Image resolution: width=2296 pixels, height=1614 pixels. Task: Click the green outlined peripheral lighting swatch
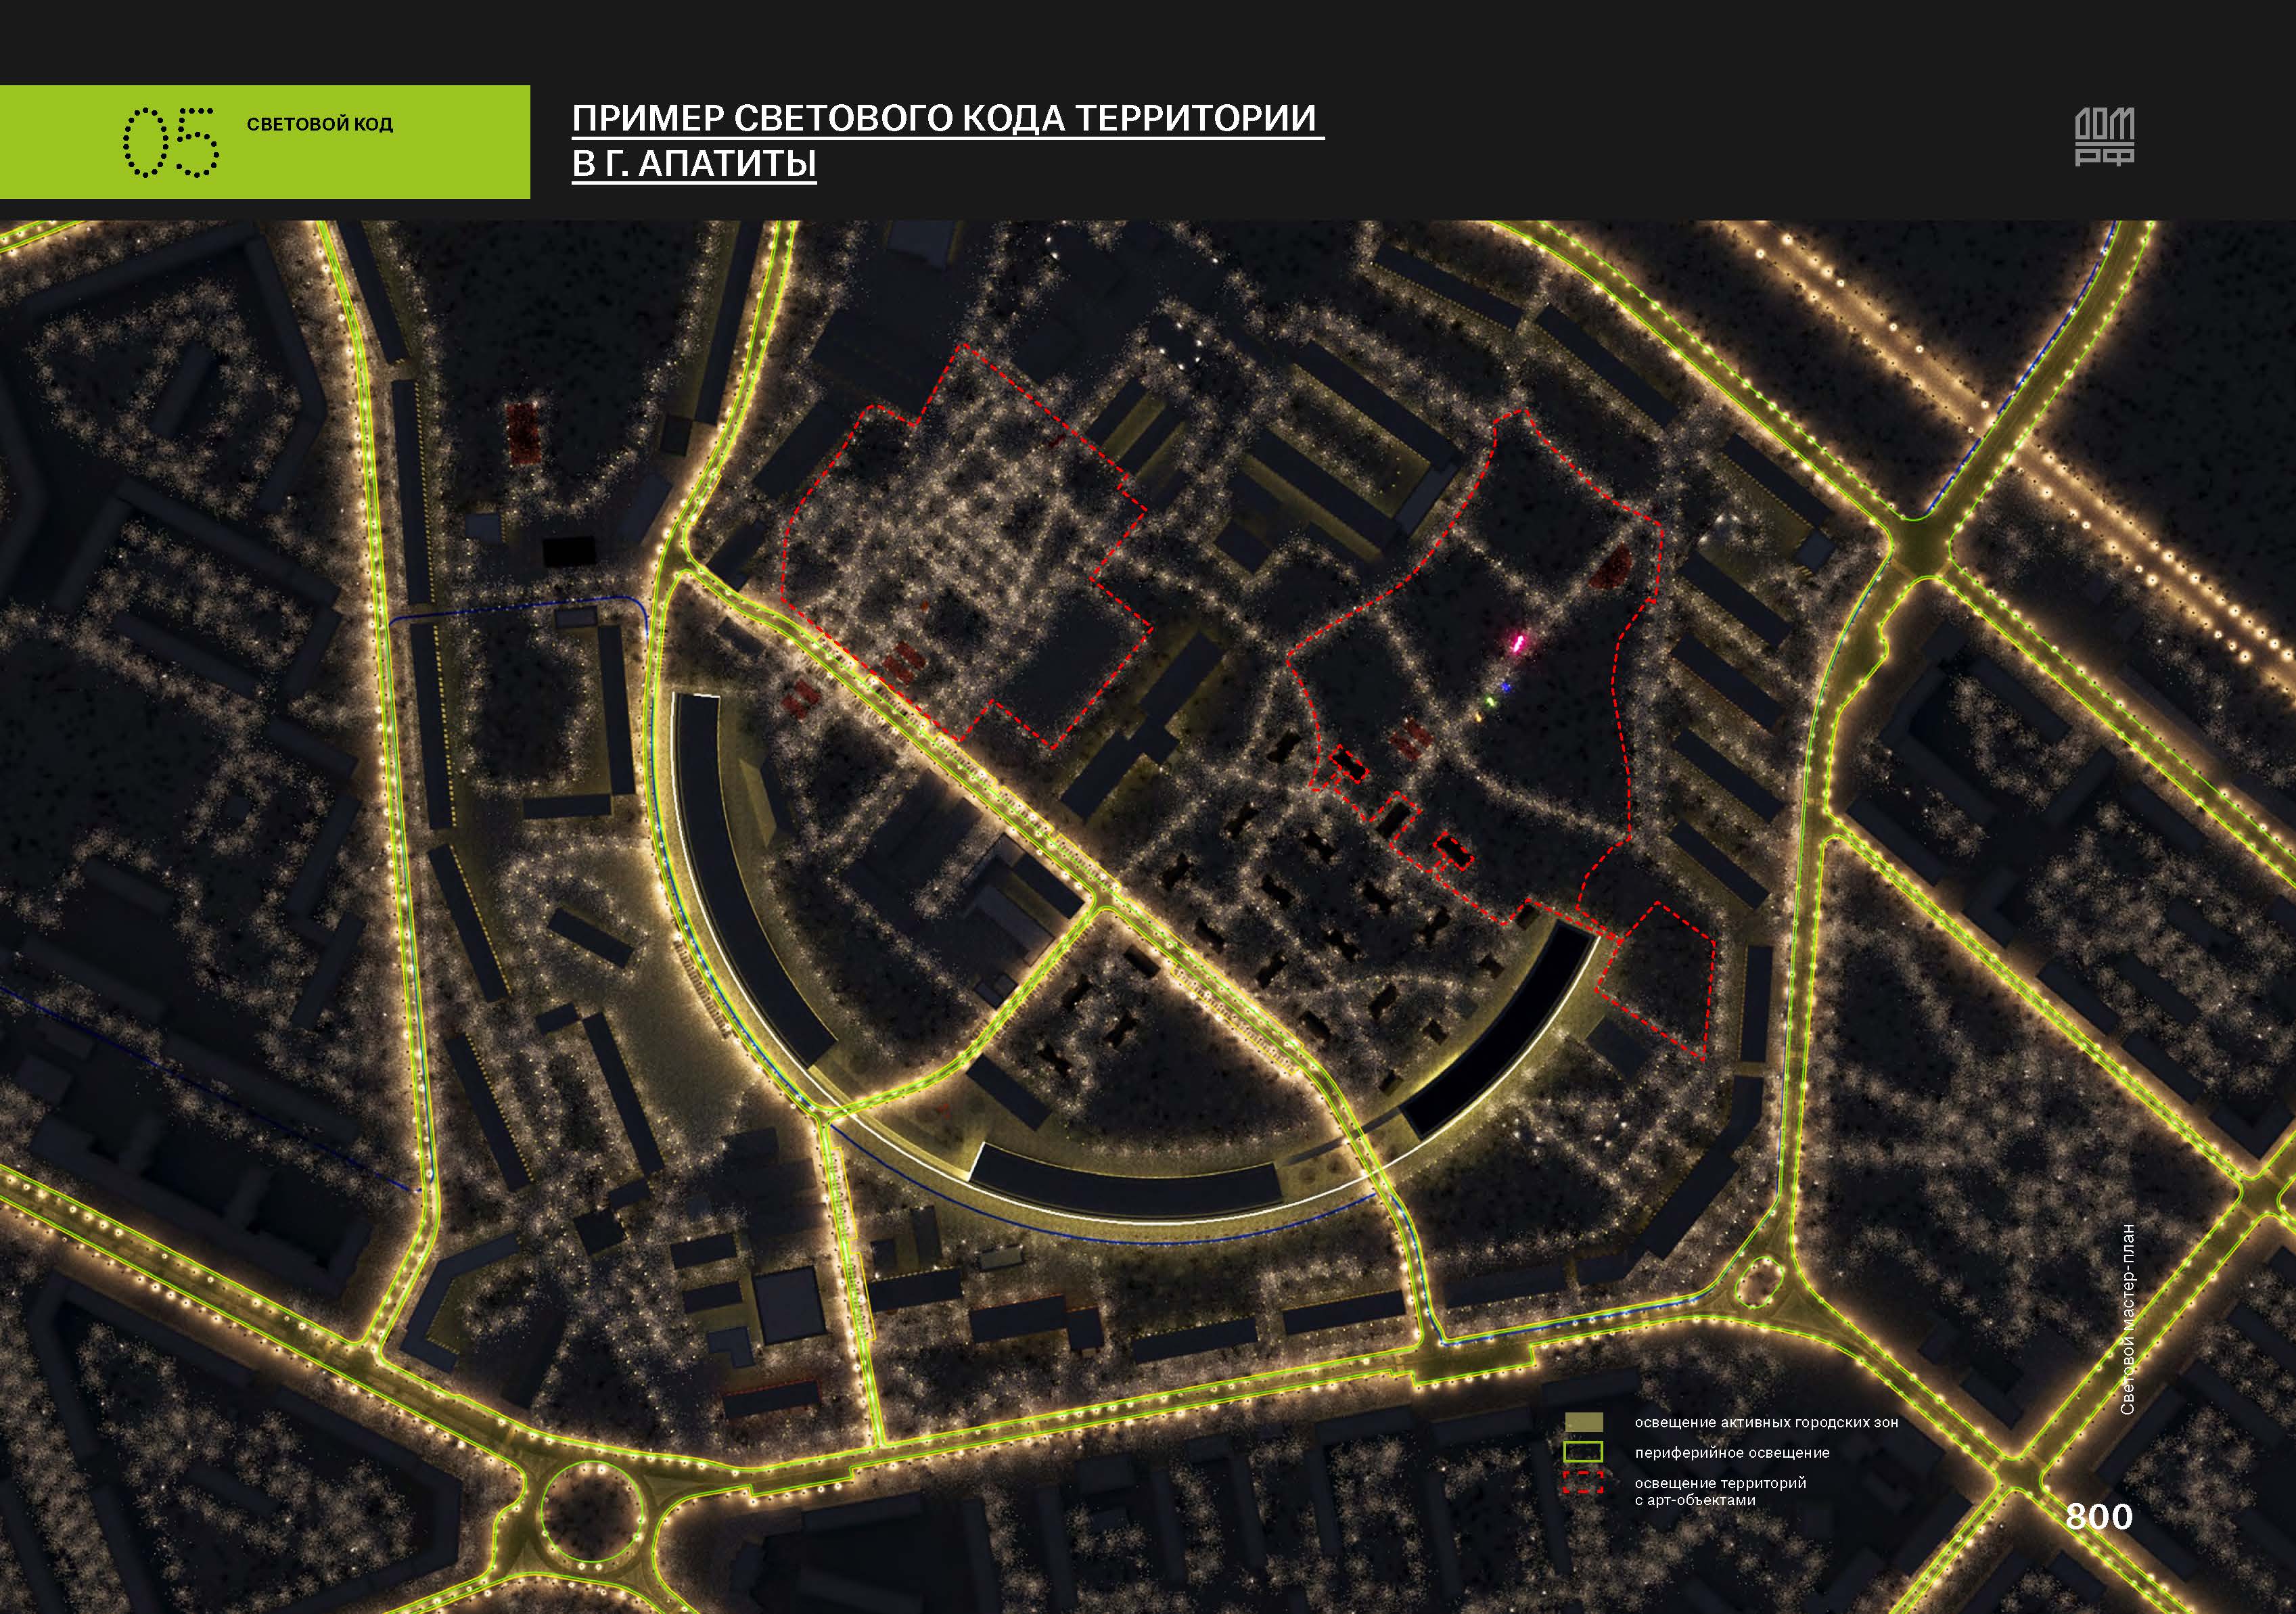[x=1583, y=1452]
